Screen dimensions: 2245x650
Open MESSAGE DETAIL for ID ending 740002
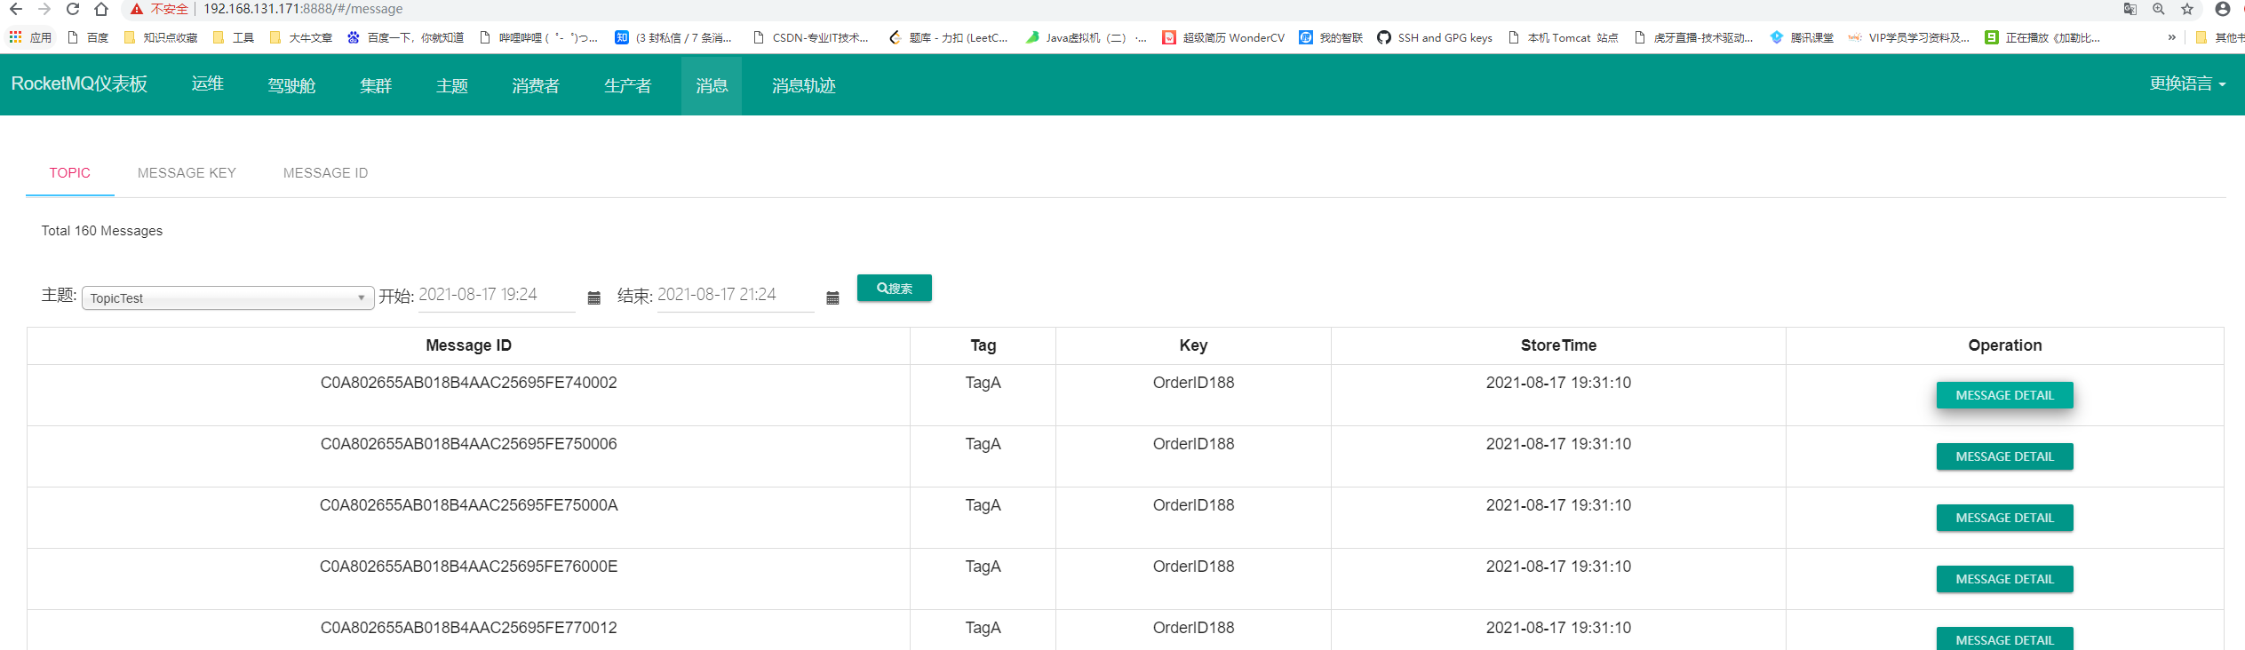[2004, 395]
